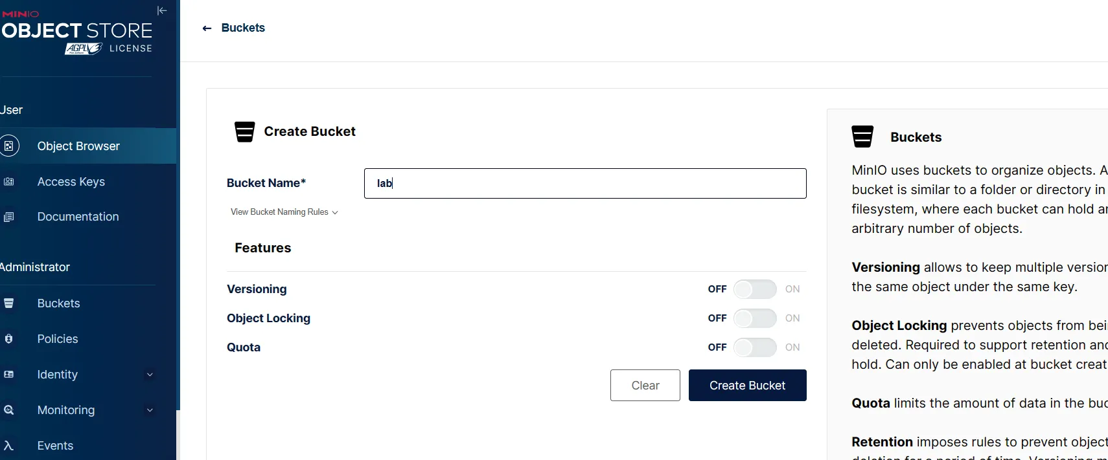
Task: Click the Policies shield icon
Action: coord(9,339)
